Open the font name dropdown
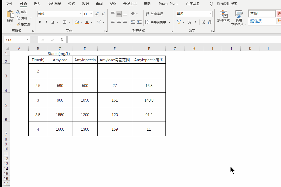 80,14
